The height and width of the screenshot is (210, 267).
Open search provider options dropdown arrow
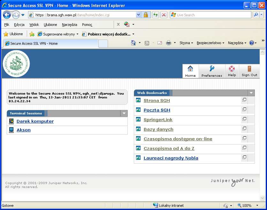262,15
